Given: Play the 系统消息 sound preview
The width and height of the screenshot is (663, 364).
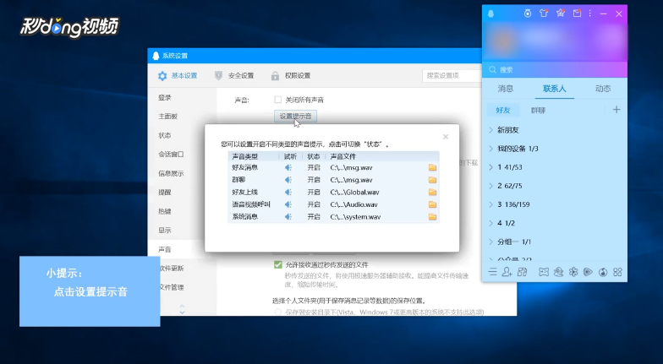Looking at the screenshot, I should point(288,216).
